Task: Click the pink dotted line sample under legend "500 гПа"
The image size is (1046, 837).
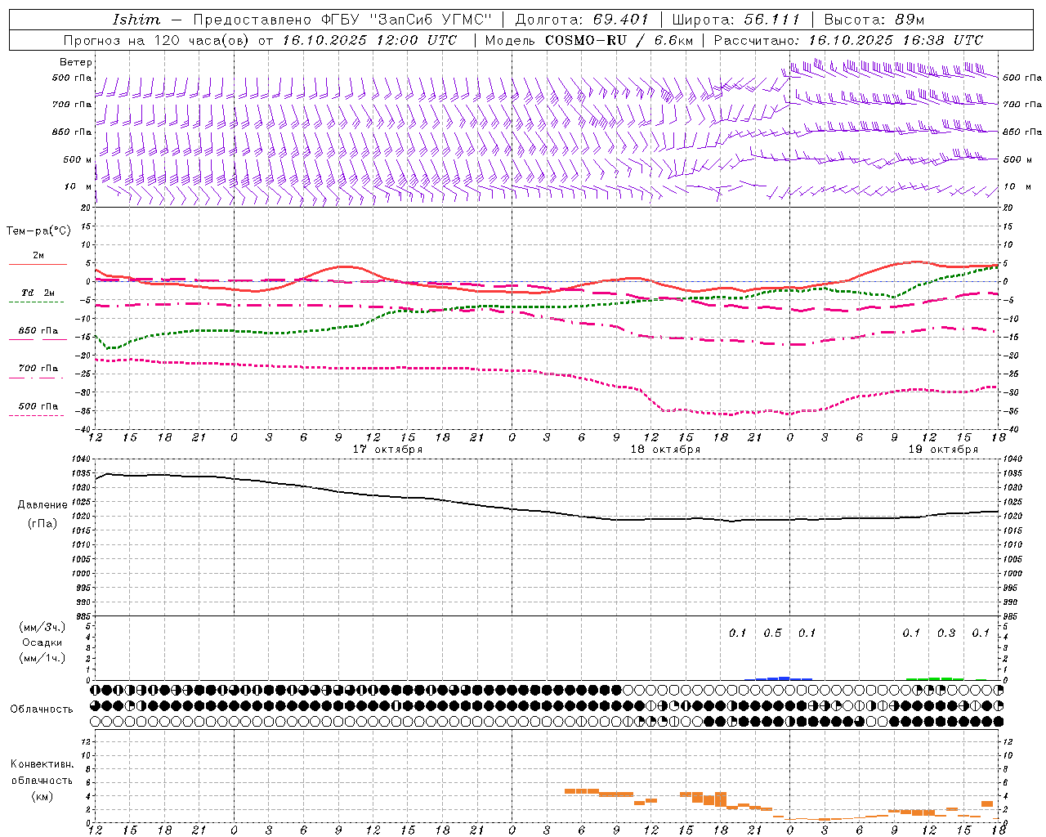Action: point(38,416)
